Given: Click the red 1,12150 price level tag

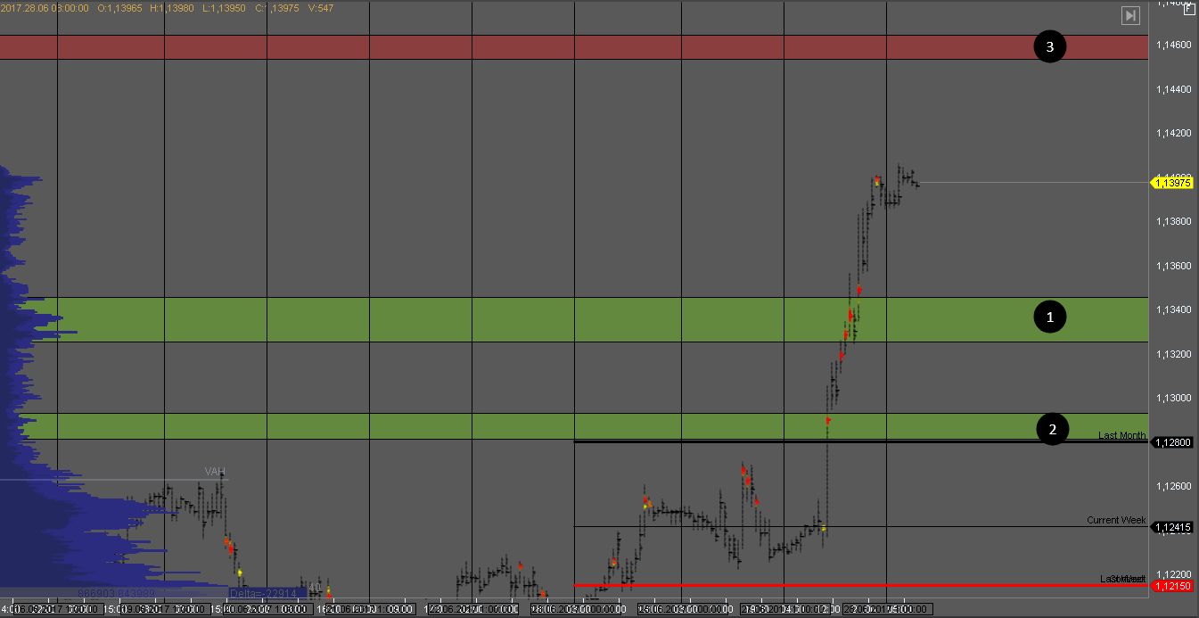Looking at the screenshot, I should pyautogui.click(x=1172, y=586).
